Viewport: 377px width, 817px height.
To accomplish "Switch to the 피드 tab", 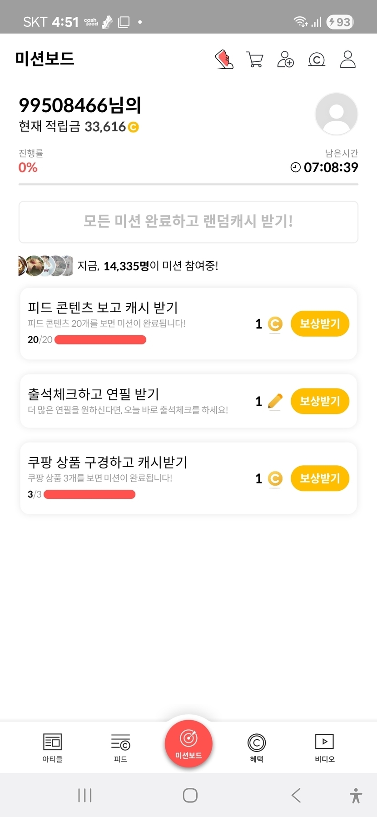I will 120,747.
